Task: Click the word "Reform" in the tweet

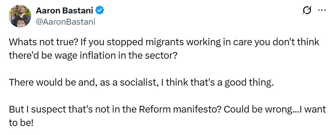Action: [154, 110]
